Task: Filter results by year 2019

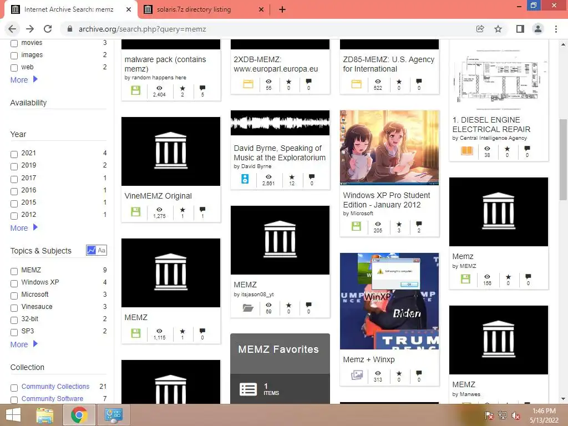Action: coord(14,166)
